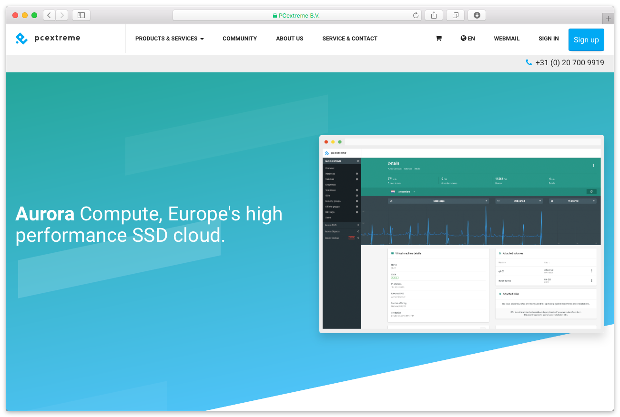The image size is (620, 417).
Task: Click the pcextreme wordmark text
Action: coord(58,38)
